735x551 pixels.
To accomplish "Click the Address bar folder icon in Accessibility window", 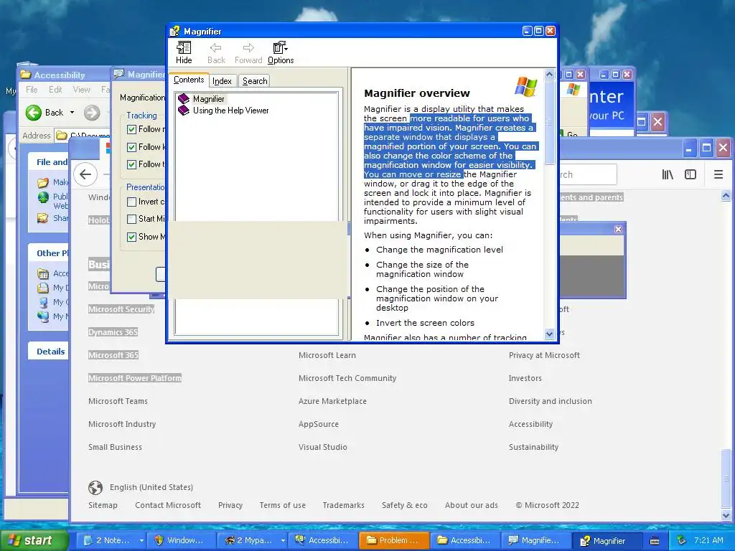I will click(x=61, y=136).
